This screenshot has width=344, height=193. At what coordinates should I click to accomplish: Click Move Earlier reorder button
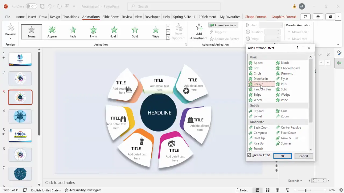pyautogui.click(x=298, y=32)
